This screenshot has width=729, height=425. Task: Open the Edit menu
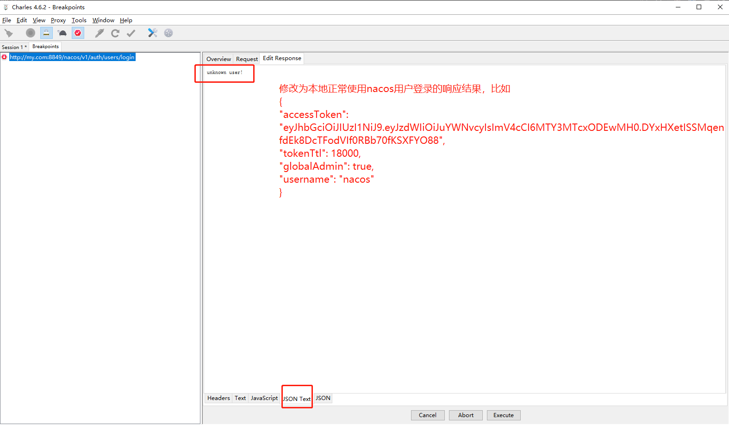tap(22, 20)
